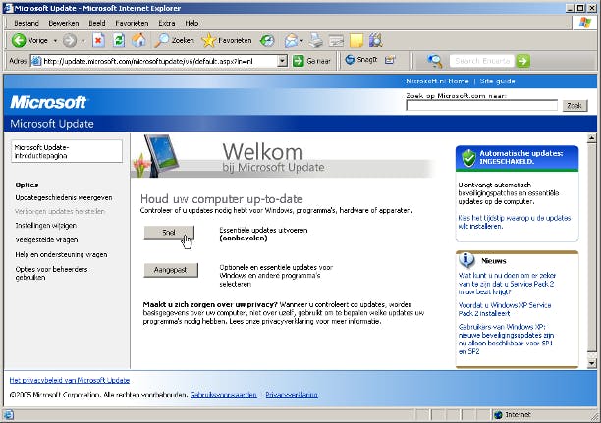Screen dimensions: 601x423
Task: Click Kies het tijdstip waarop updates link
Action: pos(515,222)
